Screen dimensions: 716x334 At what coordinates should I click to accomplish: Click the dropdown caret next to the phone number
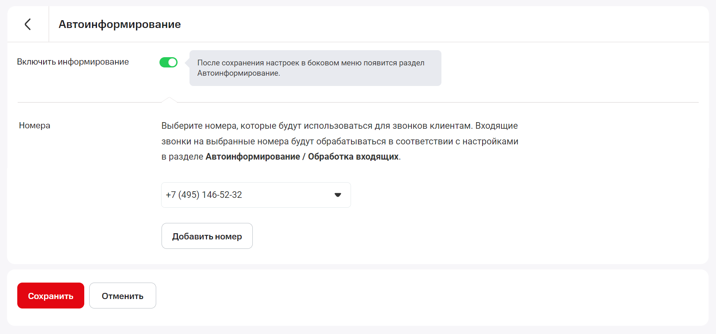click(x=337, y=195)
